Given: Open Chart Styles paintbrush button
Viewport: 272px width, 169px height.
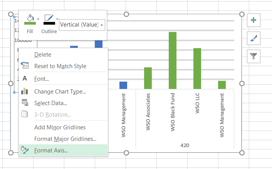Looking at the screenshot, I should (254, 38).
